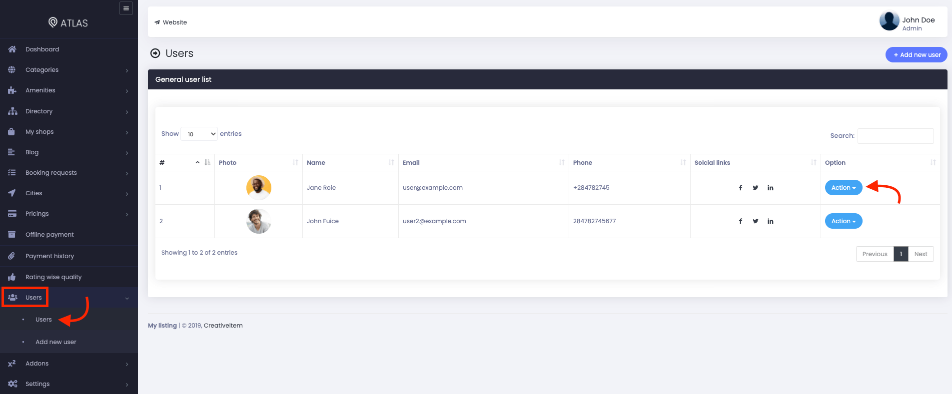
Task: Sort table by the # column
Action: tap(185, 163)
